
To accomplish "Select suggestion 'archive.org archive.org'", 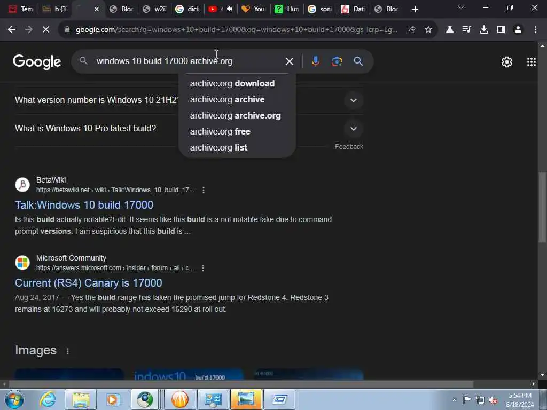I will pyautogui.click(x=237, y=116).
